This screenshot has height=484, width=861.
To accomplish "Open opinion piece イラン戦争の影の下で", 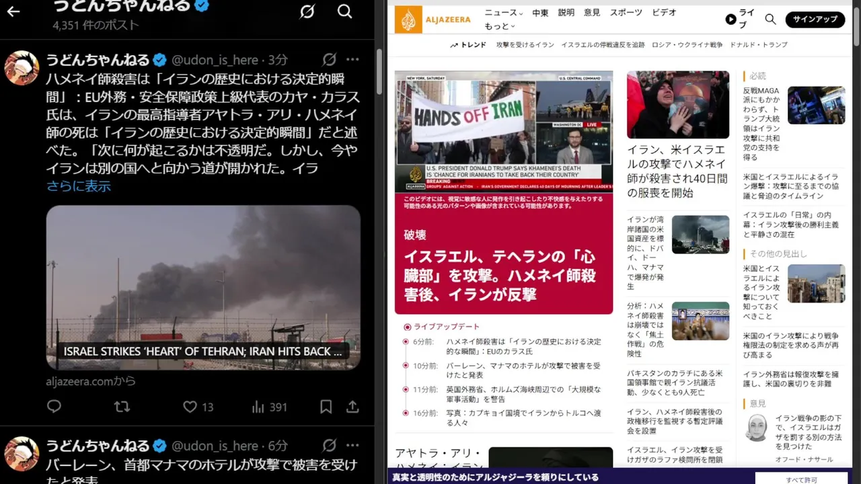I will (x=808, y=432).
